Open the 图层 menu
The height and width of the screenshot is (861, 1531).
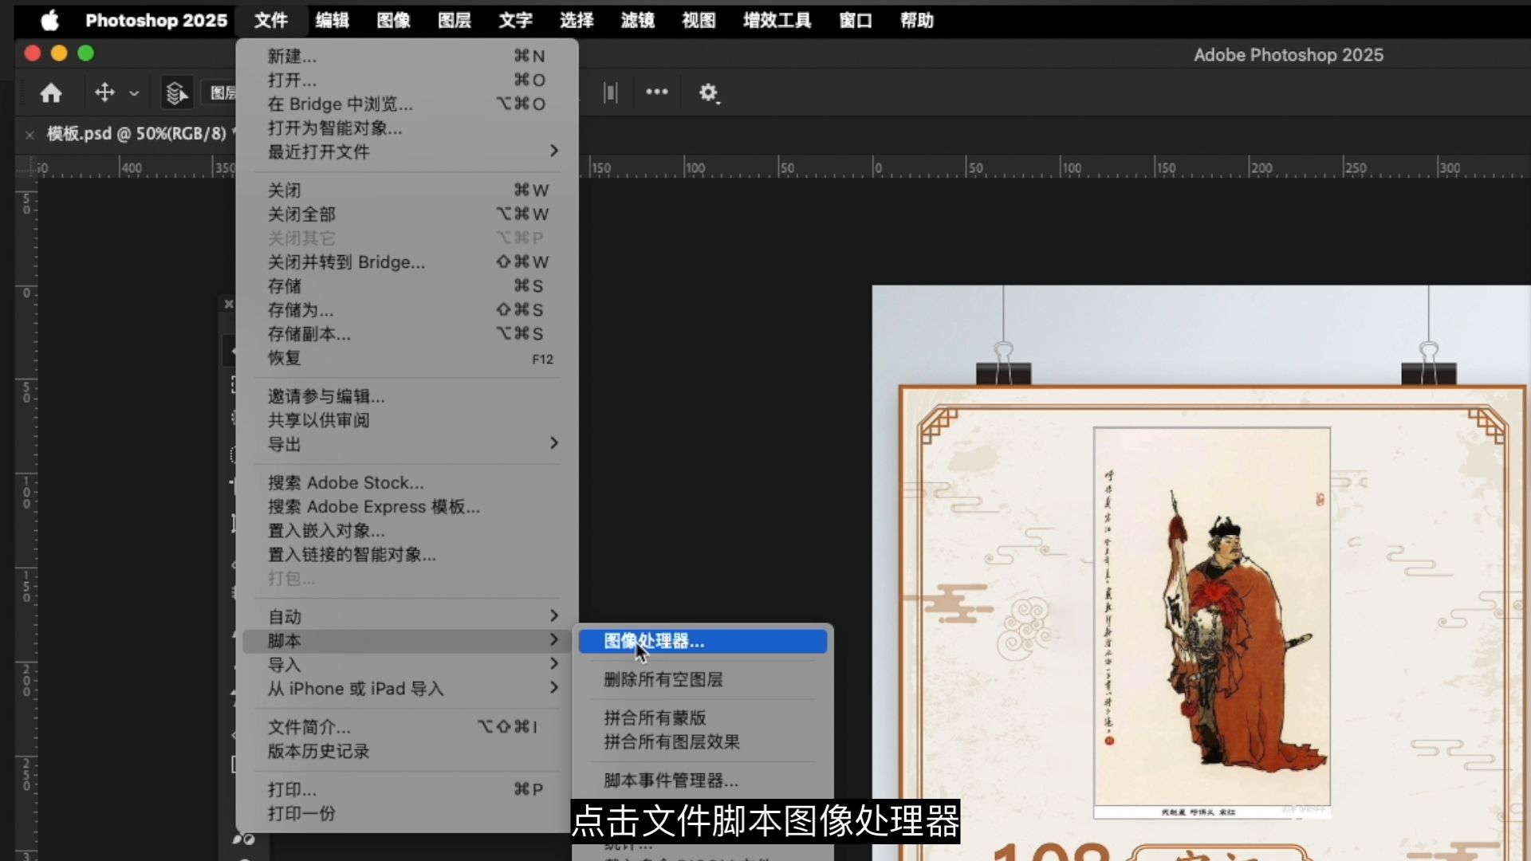click(x=455, y=20)
